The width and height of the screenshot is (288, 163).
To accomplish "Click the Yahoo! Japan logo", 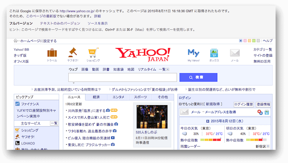I will coord(143,55).
